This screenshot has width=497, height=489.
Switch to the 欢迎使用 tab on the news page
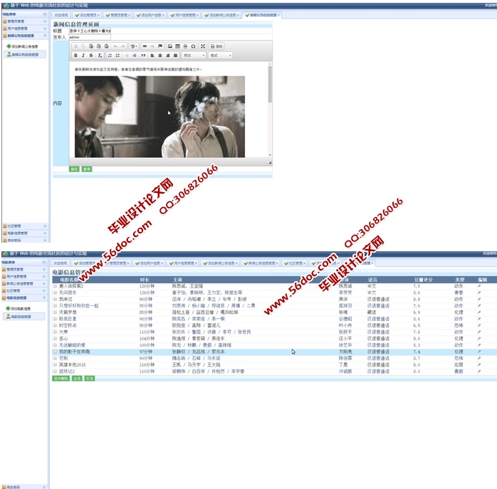pos(61,15)
